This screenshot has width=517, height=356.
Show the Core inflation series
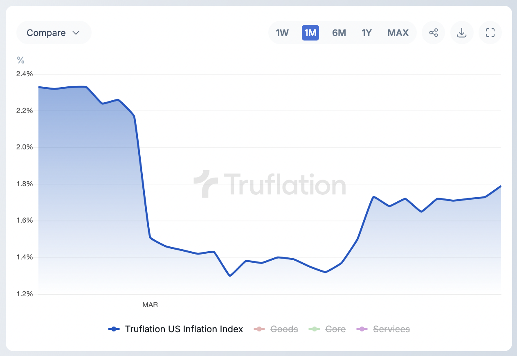335,329
